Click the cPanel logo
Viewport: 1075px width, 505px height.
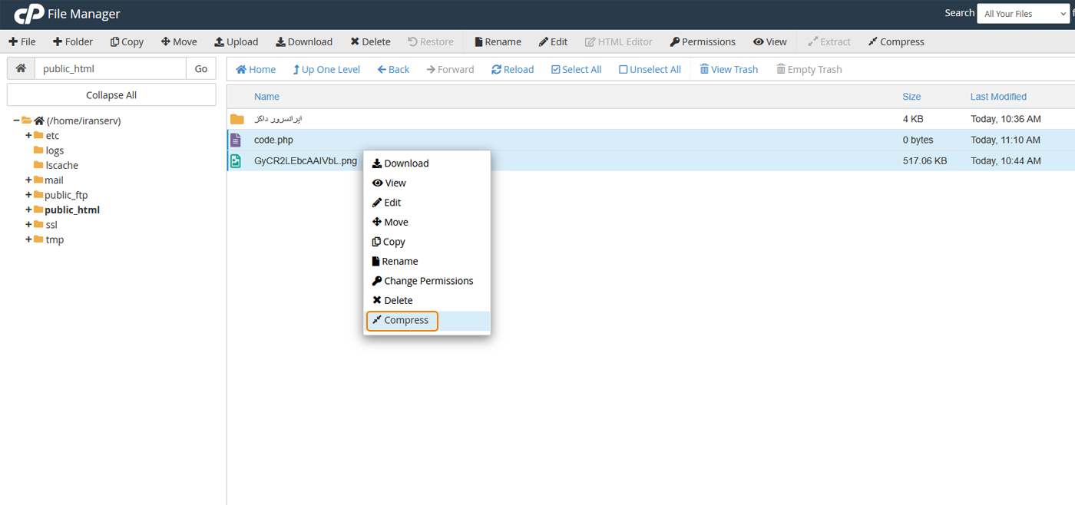[28, 14]
